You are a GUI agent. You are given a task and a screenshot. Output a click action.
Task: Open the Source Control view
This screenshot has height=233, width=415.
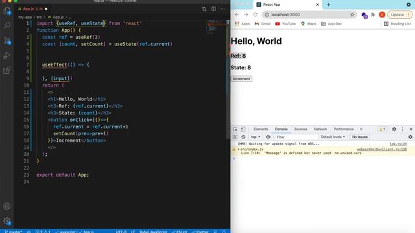coord(7,40)
